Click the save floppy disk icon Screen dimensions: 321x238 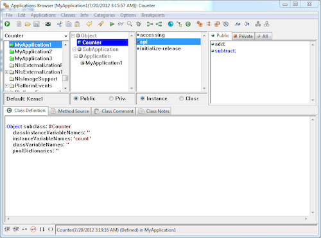[37, 24]
